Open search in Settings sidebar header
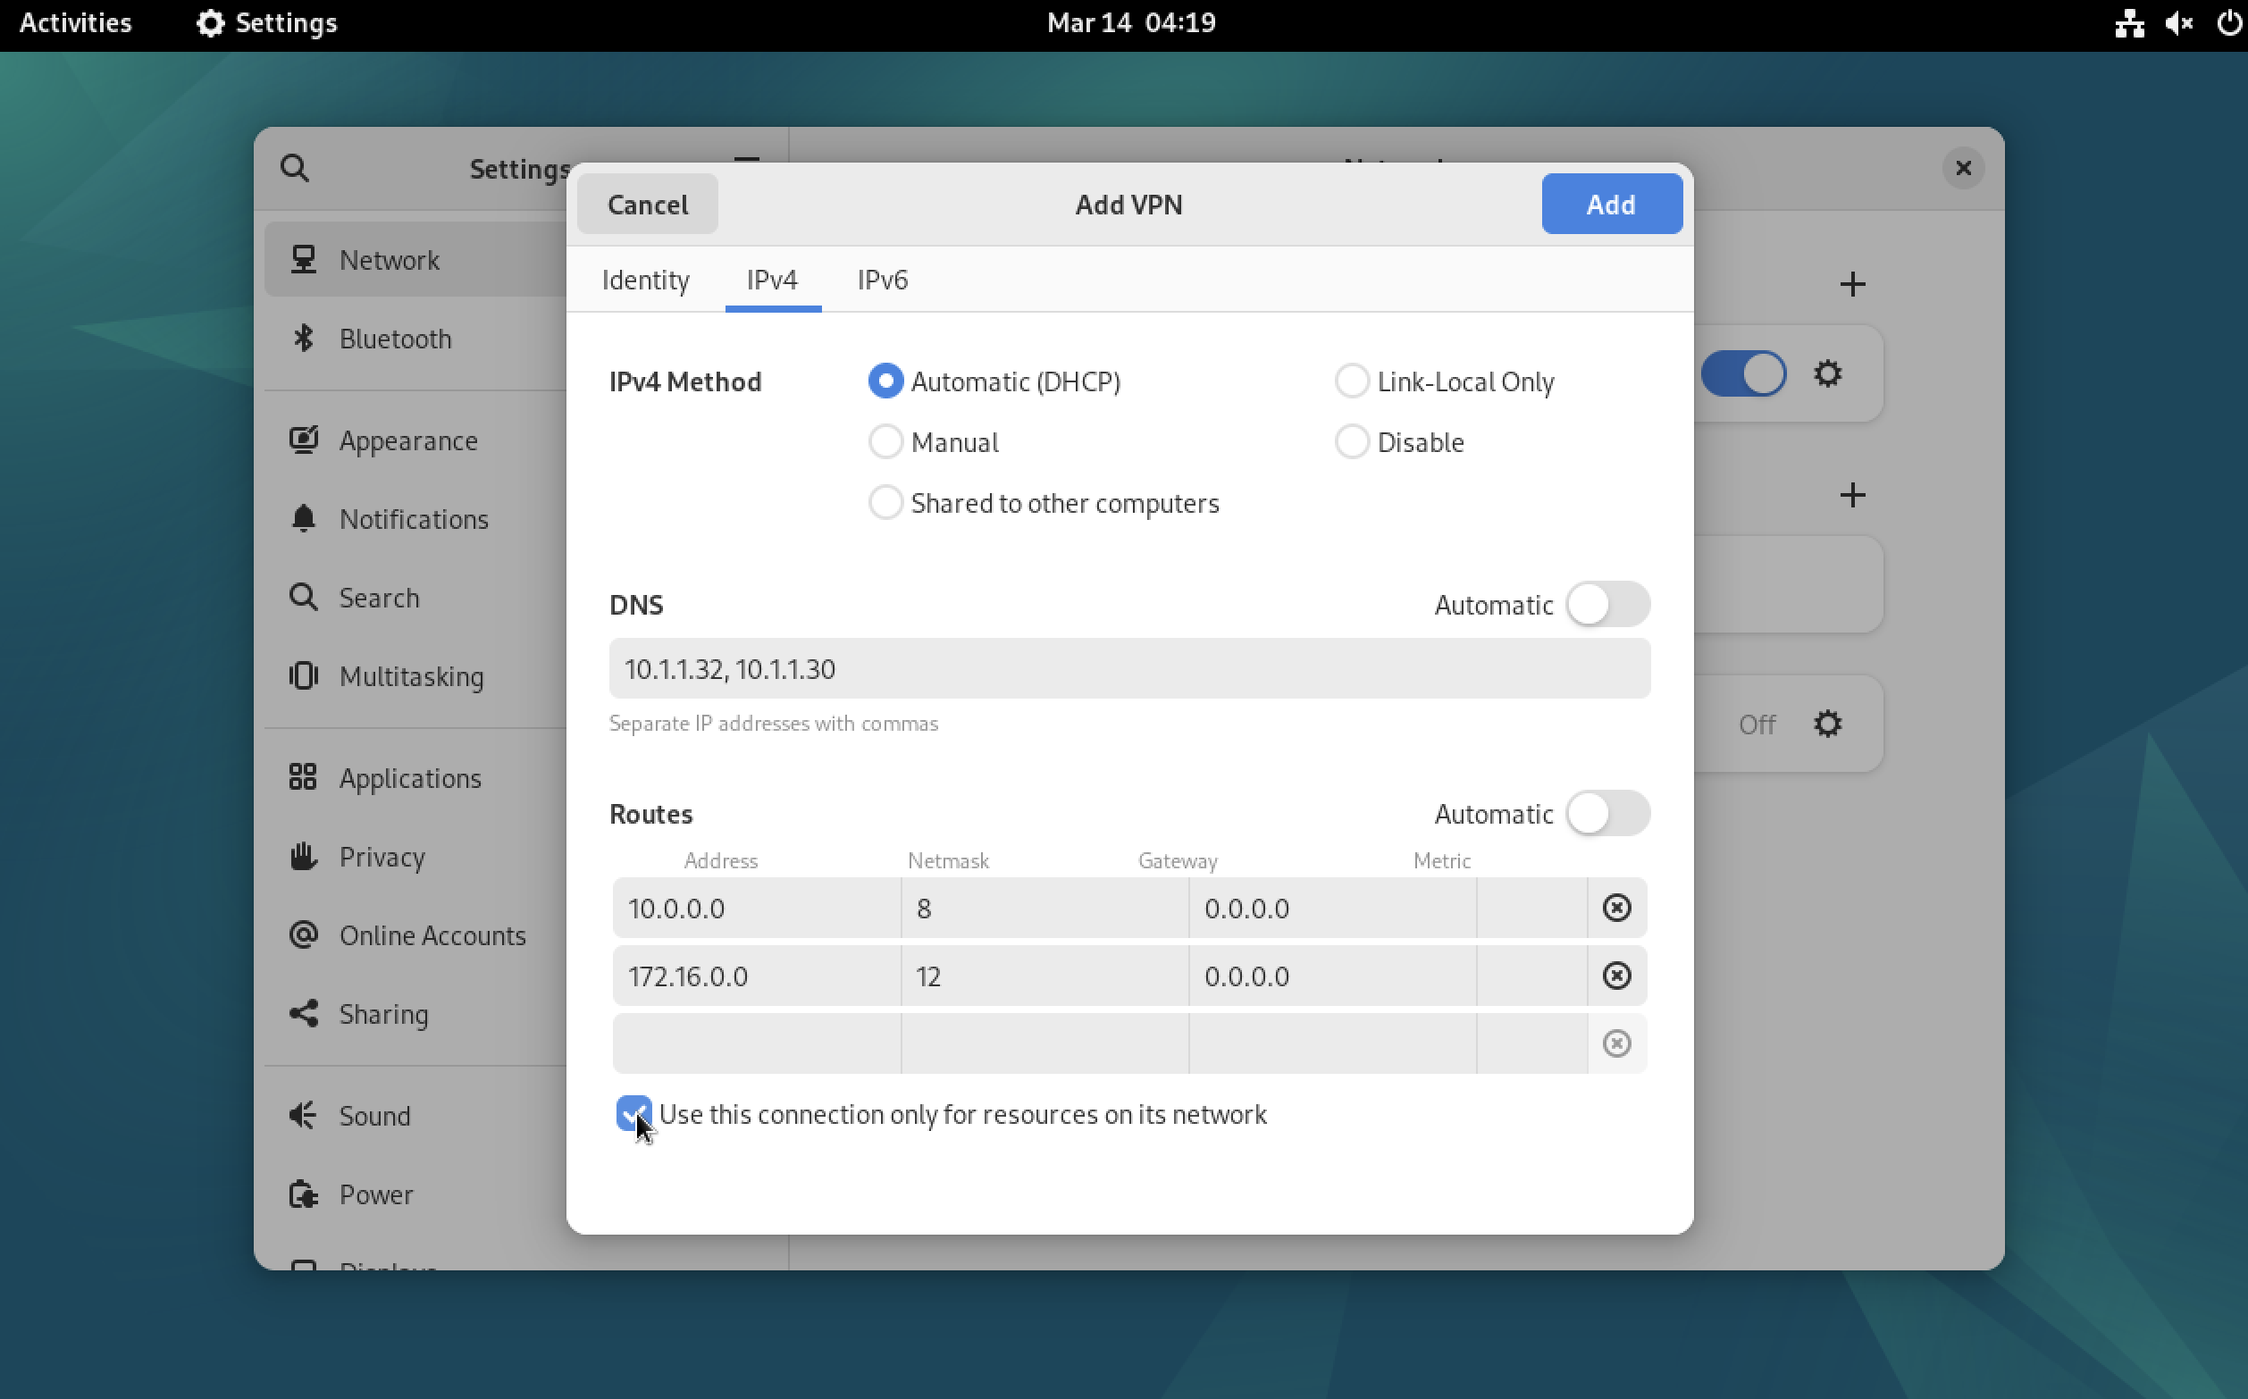The height and width of the screenshot is (1399, 2248). (294, 168)
